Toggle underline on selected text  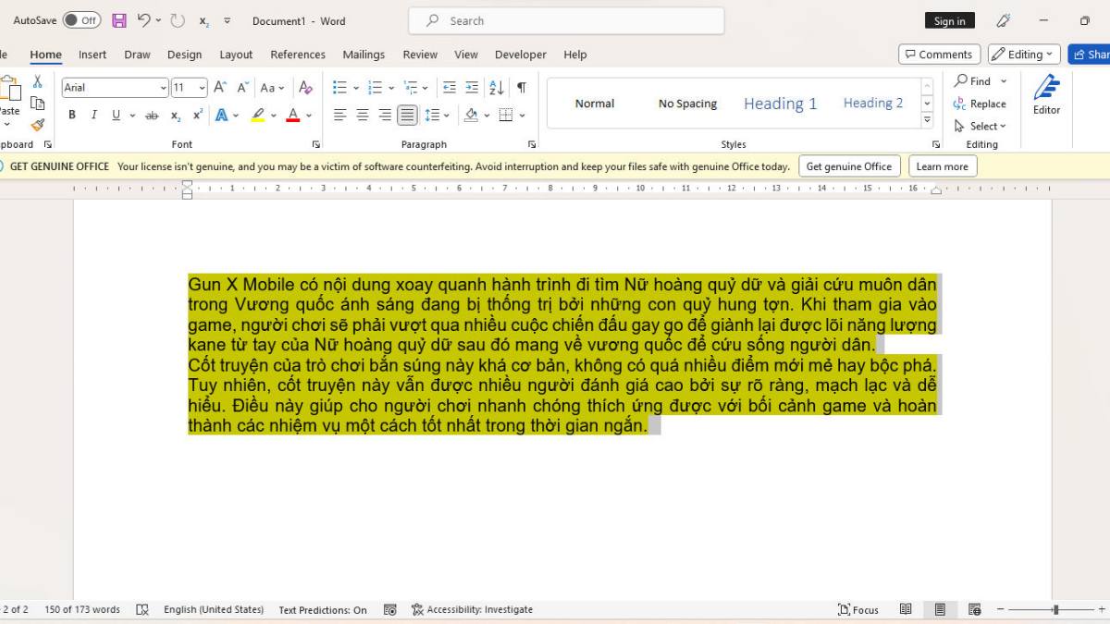[116, 116]
